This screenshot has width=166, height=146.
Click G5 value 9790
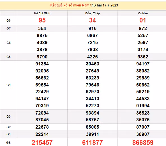pyautogui.click(x=42, y=57)
